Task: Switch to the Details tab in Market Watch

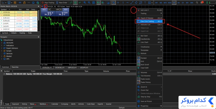Action: tap(14, 33)
